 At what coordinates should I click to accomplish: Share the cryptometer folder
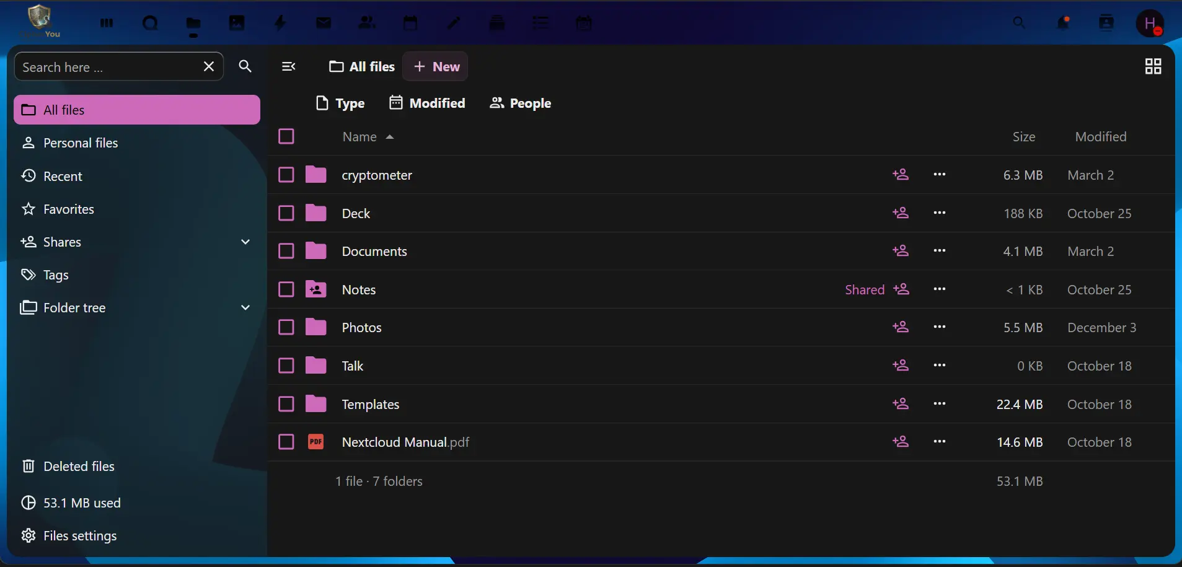(x=901, y=175)
